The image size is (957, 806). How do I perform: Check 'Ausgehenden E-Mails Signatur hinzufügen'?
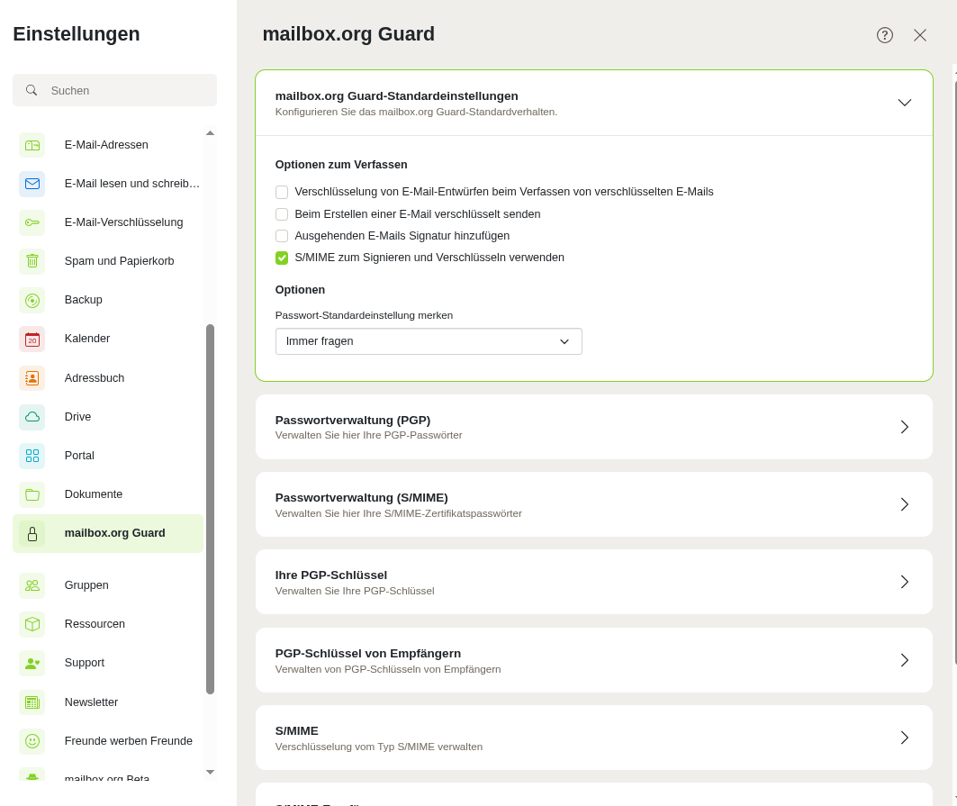(282, 236)
